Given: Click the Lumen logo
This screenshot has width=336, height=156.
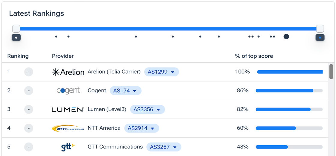Looking at the screenshot, I should pyautogui.click(x=68, y=109).
